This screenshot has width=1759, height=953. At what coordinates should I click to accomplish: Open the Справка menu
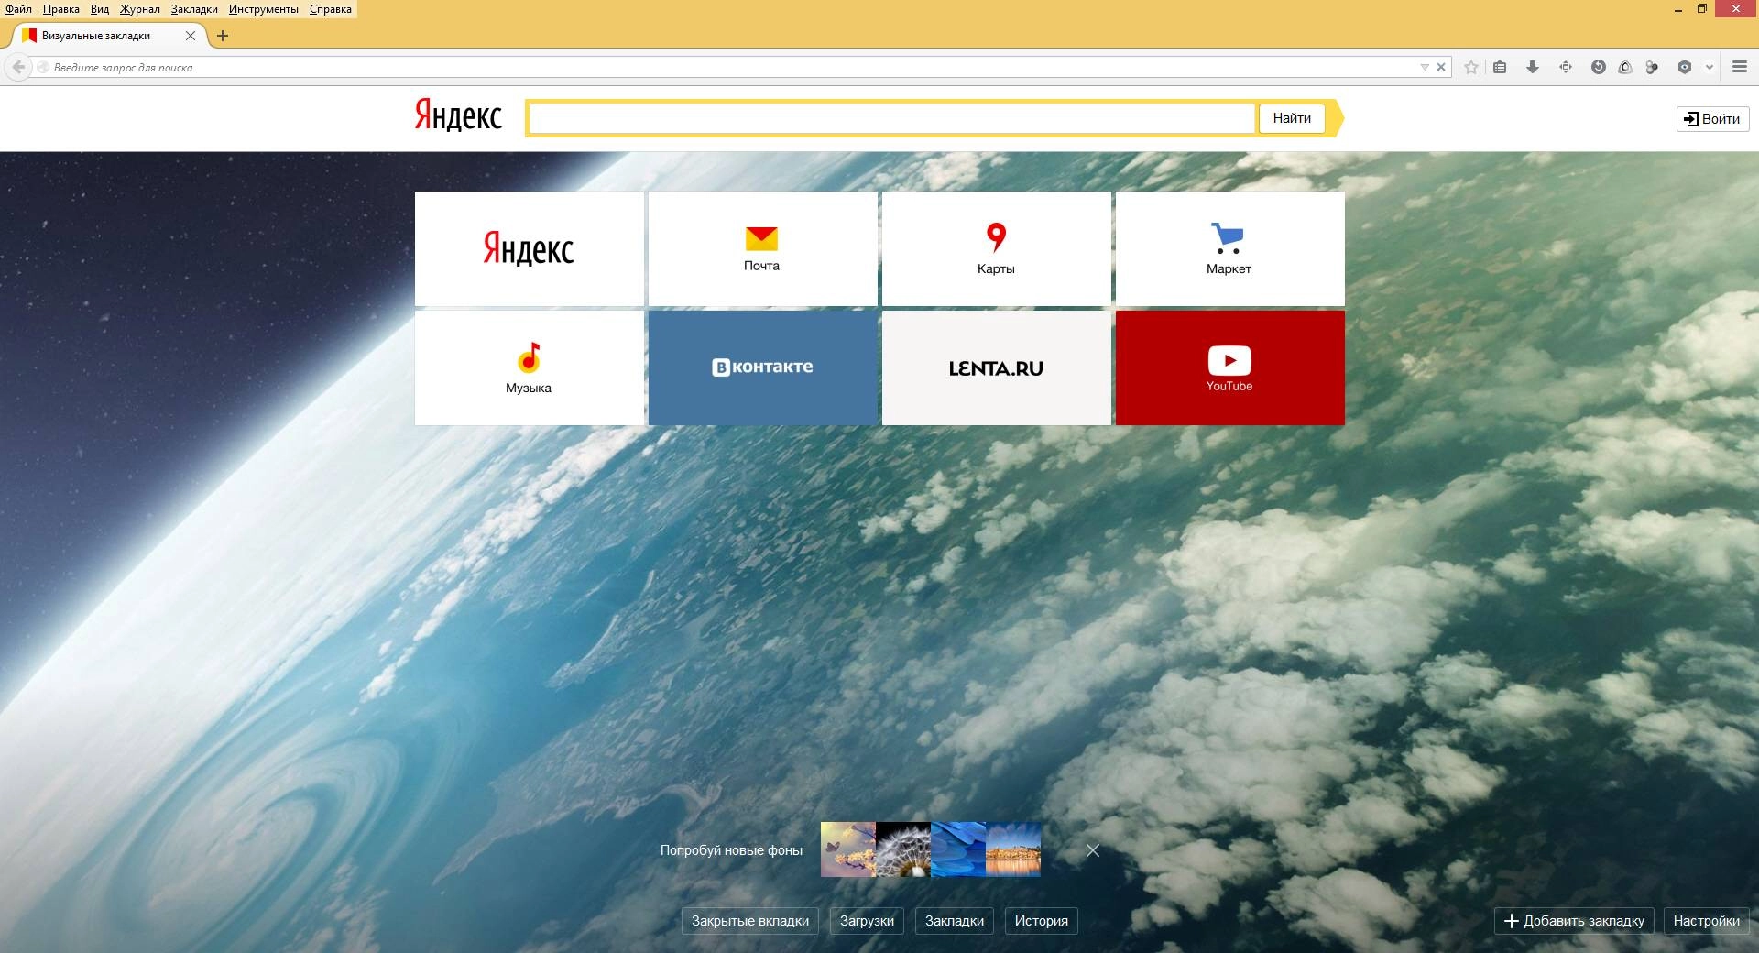tap(331, 9)
